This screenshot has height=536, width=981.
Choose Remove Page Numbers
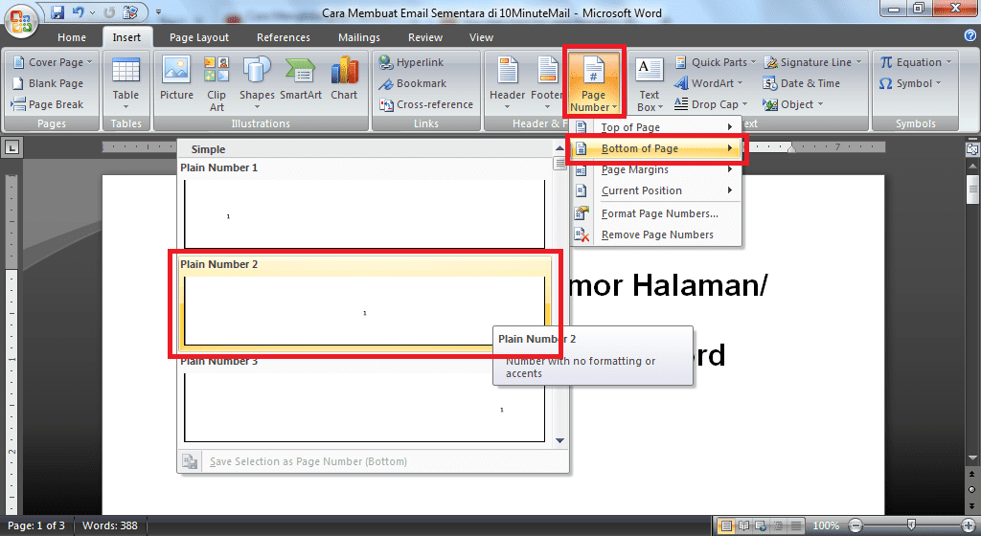[655, 234]
